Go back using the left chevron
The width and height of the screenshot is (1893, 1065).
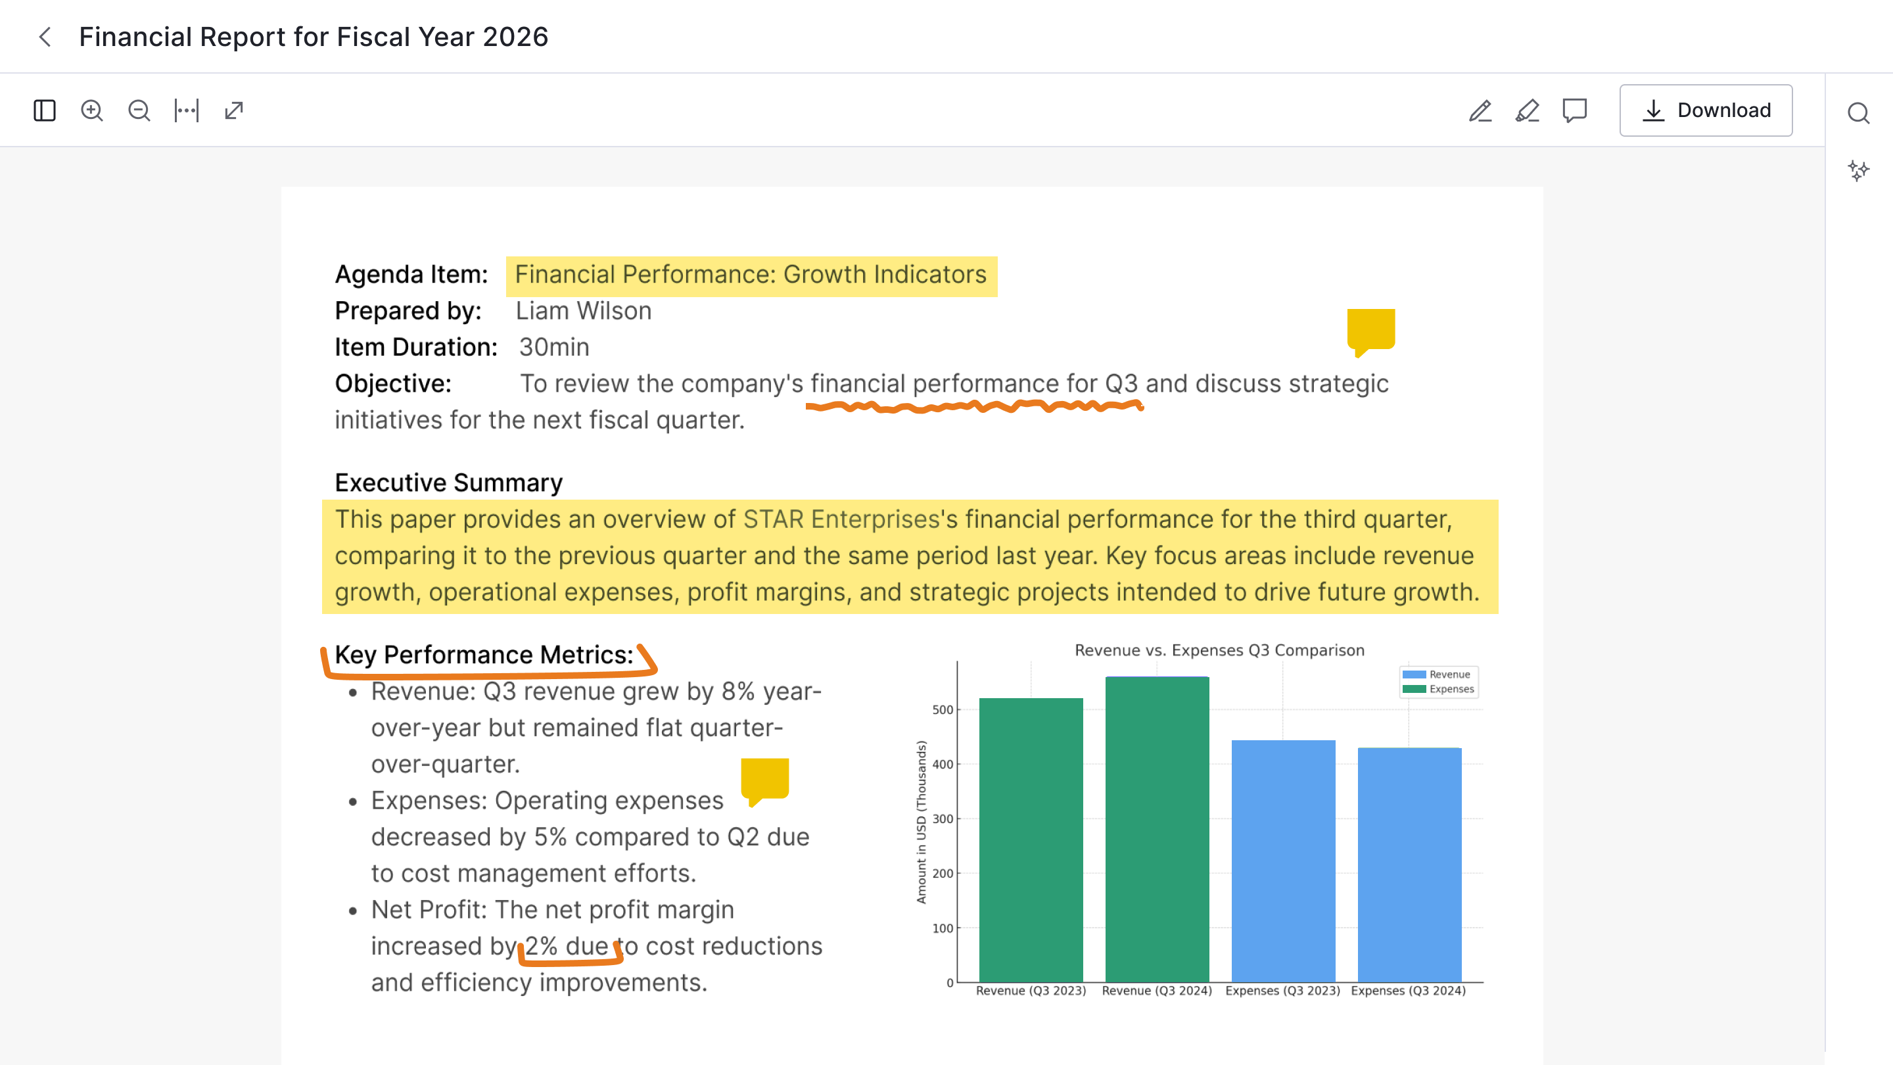click(45, 37)
